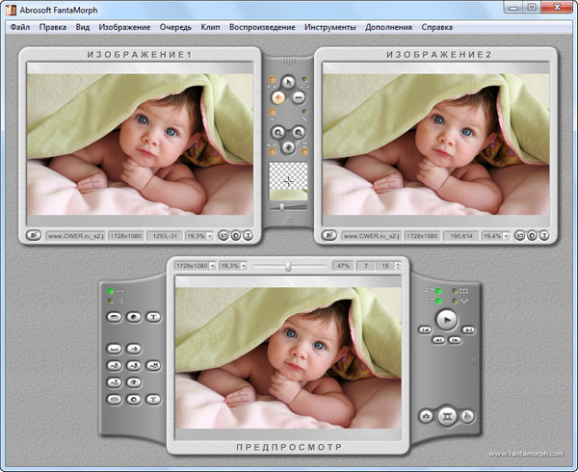Click the zoom in magnifier tool
The image size is (578, 472).
[x=278, y=132]
